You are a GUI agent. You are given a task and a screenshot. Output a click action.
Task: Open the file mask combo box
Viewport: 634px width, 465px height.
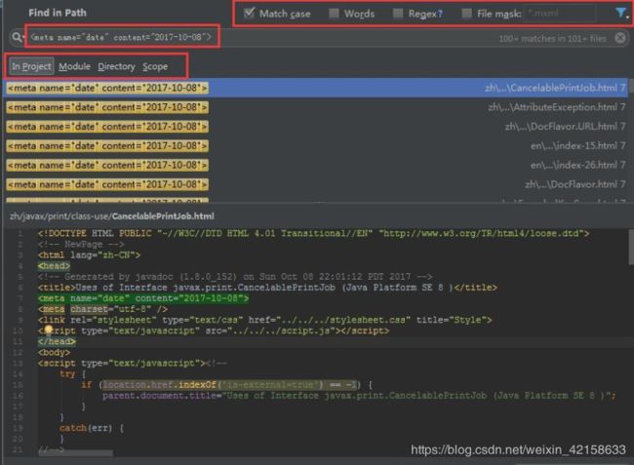click(560, 14)
